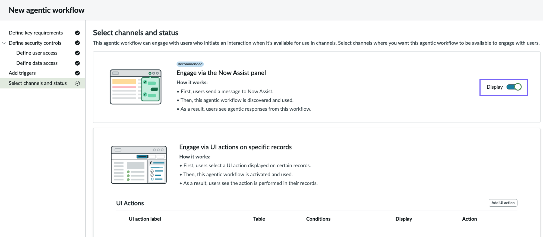Image resolution: width=543 pixels, height=237 pixels.
Task: Click 'As a result, users see agentic responses from this workflow.'
Action: pos(246,109)
